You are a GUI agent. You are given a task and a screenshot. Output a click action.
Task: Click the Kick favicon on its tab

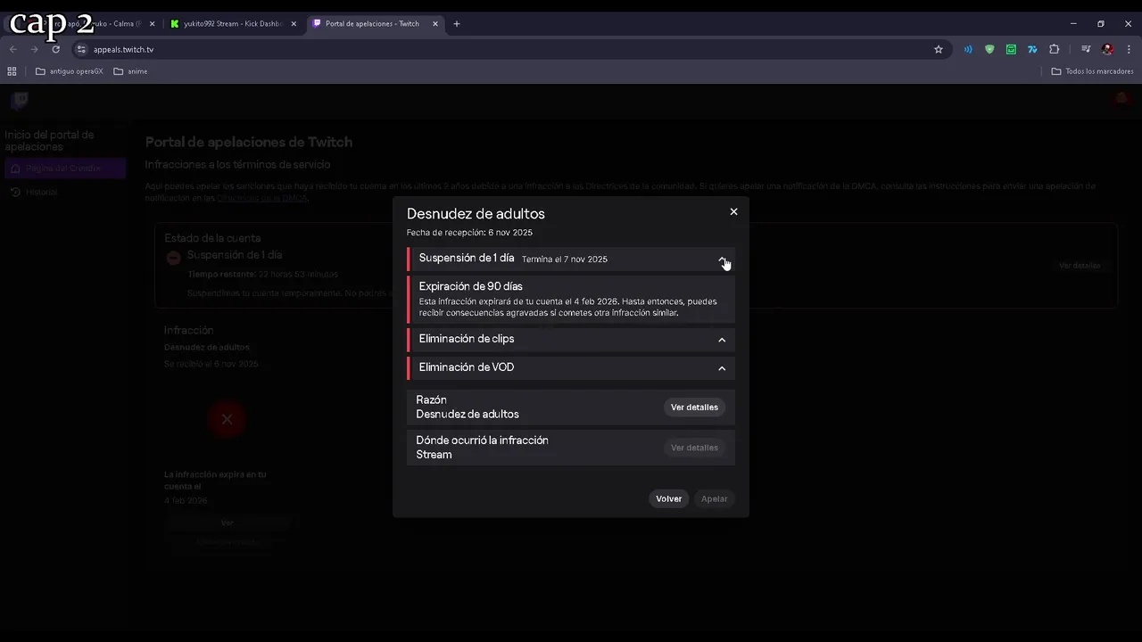175,24
